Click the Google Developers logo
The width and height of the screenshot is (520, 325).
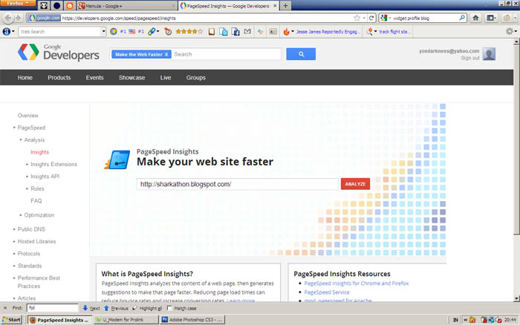tap(59, 53)
